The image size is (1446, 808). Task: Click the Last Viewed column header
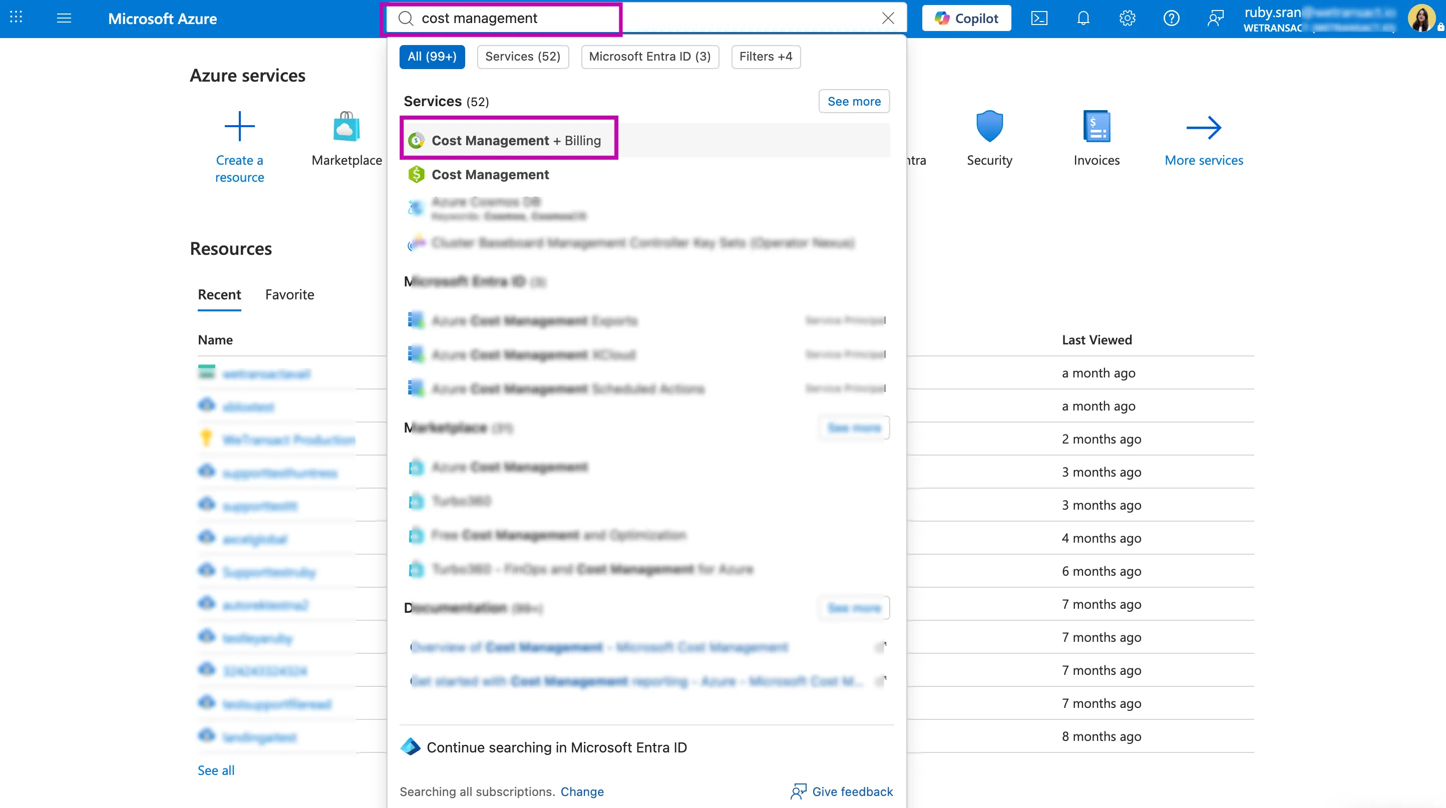coord(1097,340)
